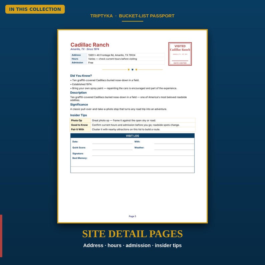Click the Admission label cell
265x265 pixels.
coord(79,62)
